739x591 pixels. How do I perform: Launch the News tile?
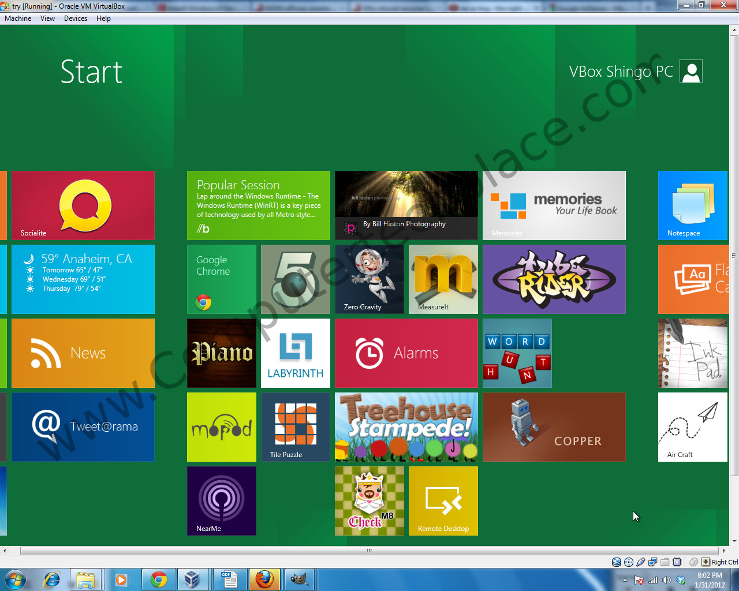pyautogui.click(x=83, y=353)
